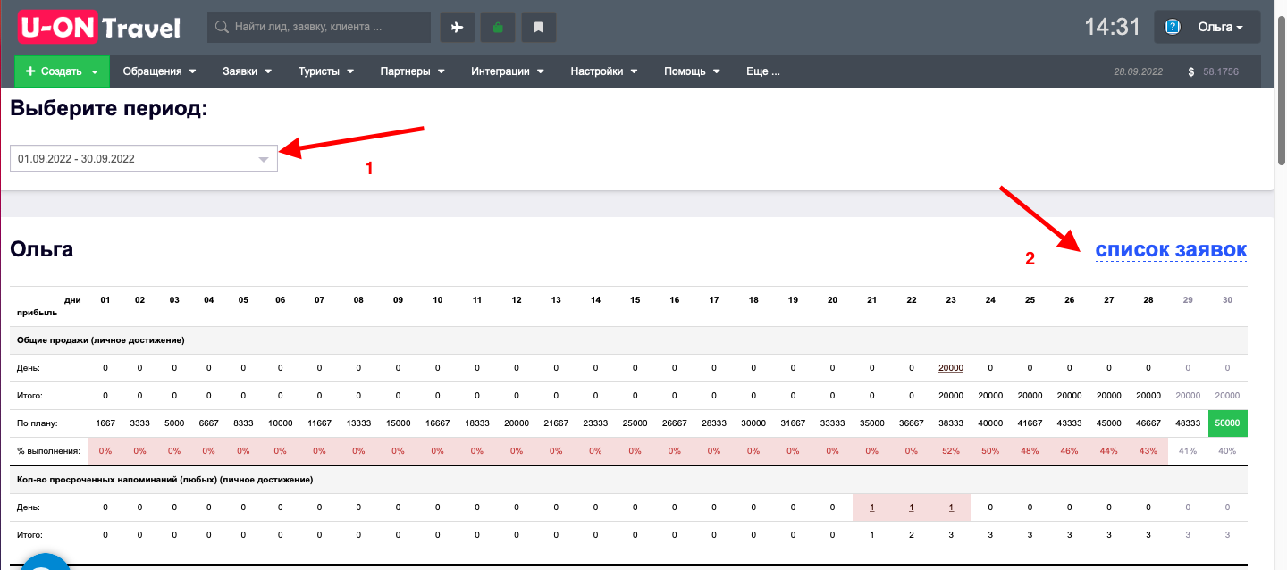Viewport: 1287px width, 570px height.
Task: Click the period selector dropdown arrow
Action: tap(264, 160)
